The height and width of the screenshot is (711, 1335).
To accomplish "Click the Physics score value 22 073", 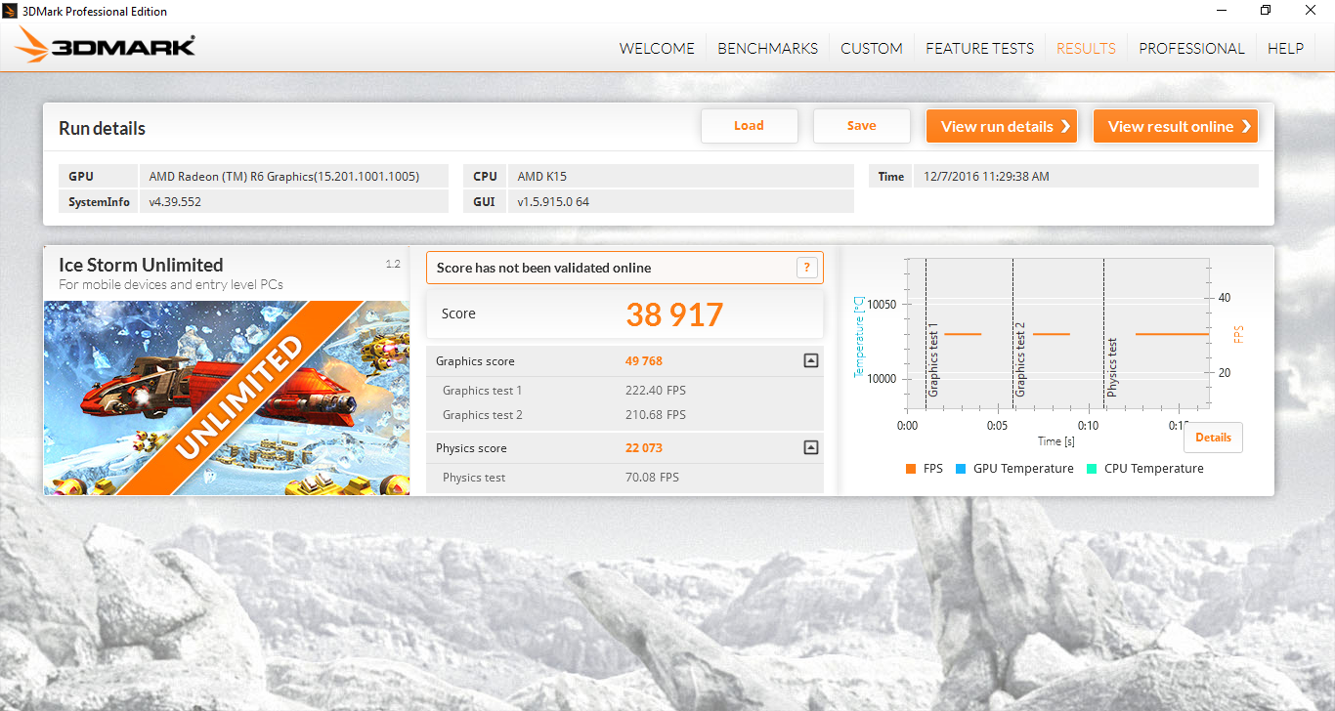I will (644, 448).
